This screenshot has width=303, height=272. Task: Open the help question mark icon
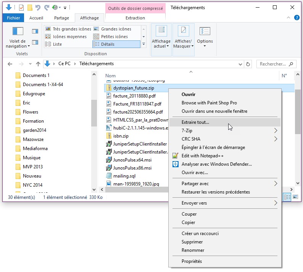(296, 18)
